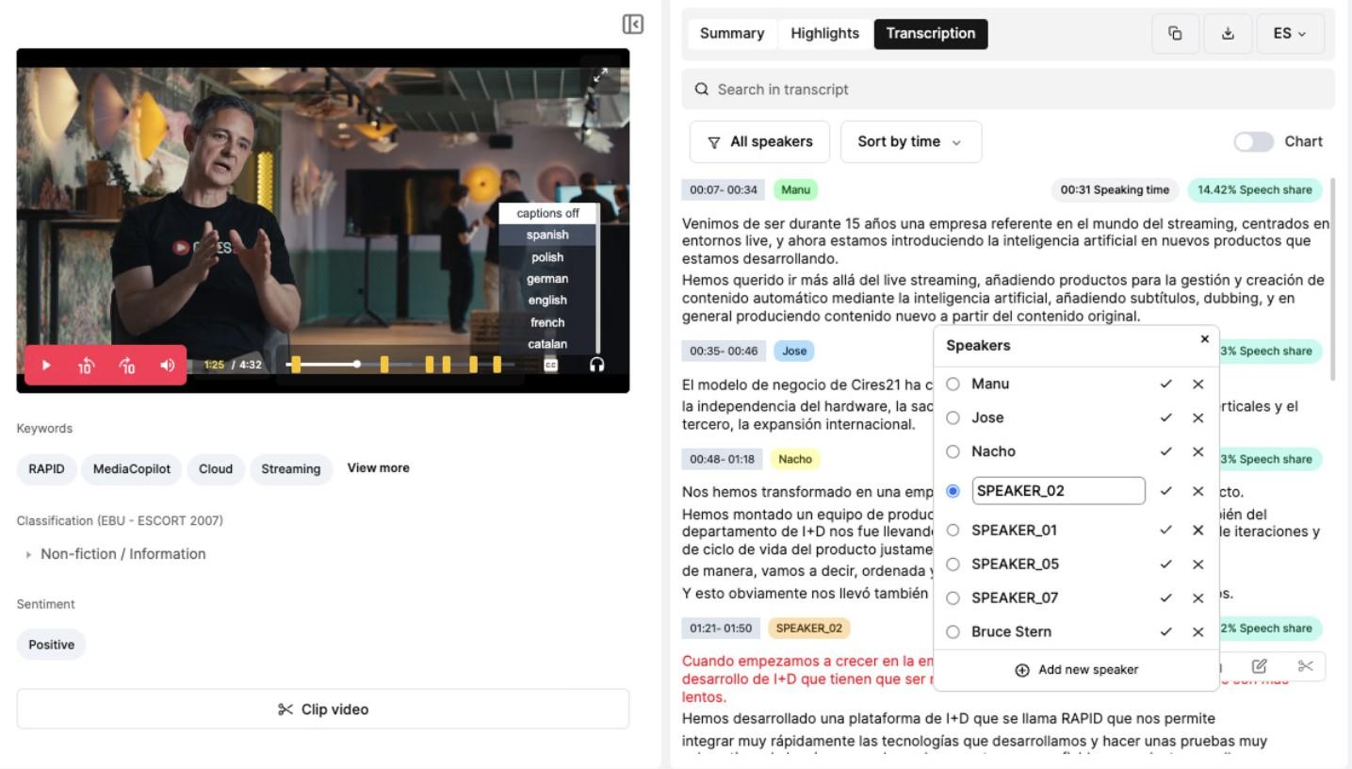
Task: Choose english from captions list
Action: (x=546, y=301)
